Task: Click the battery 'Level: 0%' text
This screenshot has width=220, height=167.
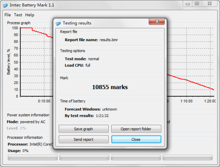Action: (x=16, y=128)
